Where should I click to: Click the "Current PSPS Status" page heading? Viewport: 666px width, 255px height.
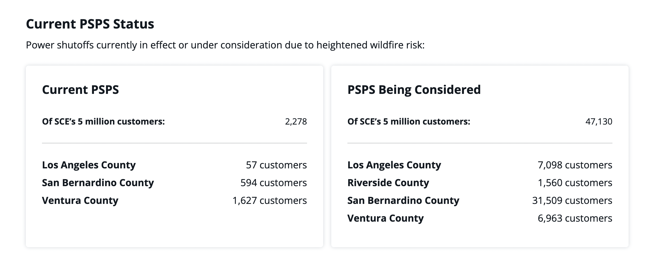(90, 24)
